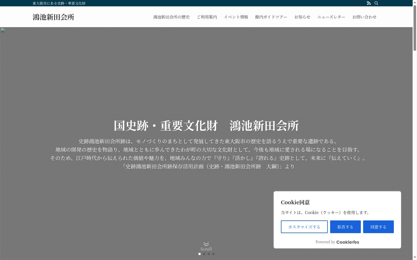Viewport: 417px width, 260px height.
Task: Click the top bar text 東大阪市にある史跡・重要文化財
Action: click(x=59, y=3)
